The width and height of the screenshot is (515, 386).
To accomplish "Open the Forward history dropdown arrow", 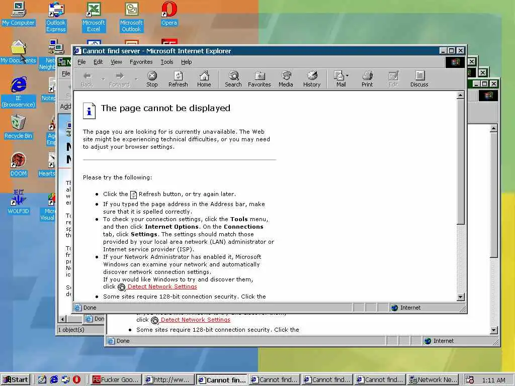I will click(x=136, y=79).
